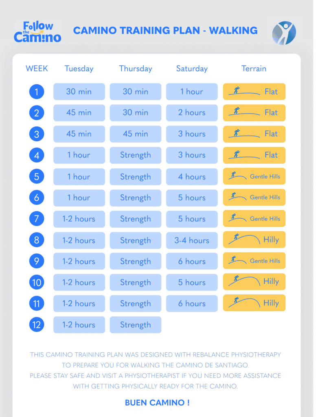
Task: Click the Follow the Camino logo
Action: 37,32
